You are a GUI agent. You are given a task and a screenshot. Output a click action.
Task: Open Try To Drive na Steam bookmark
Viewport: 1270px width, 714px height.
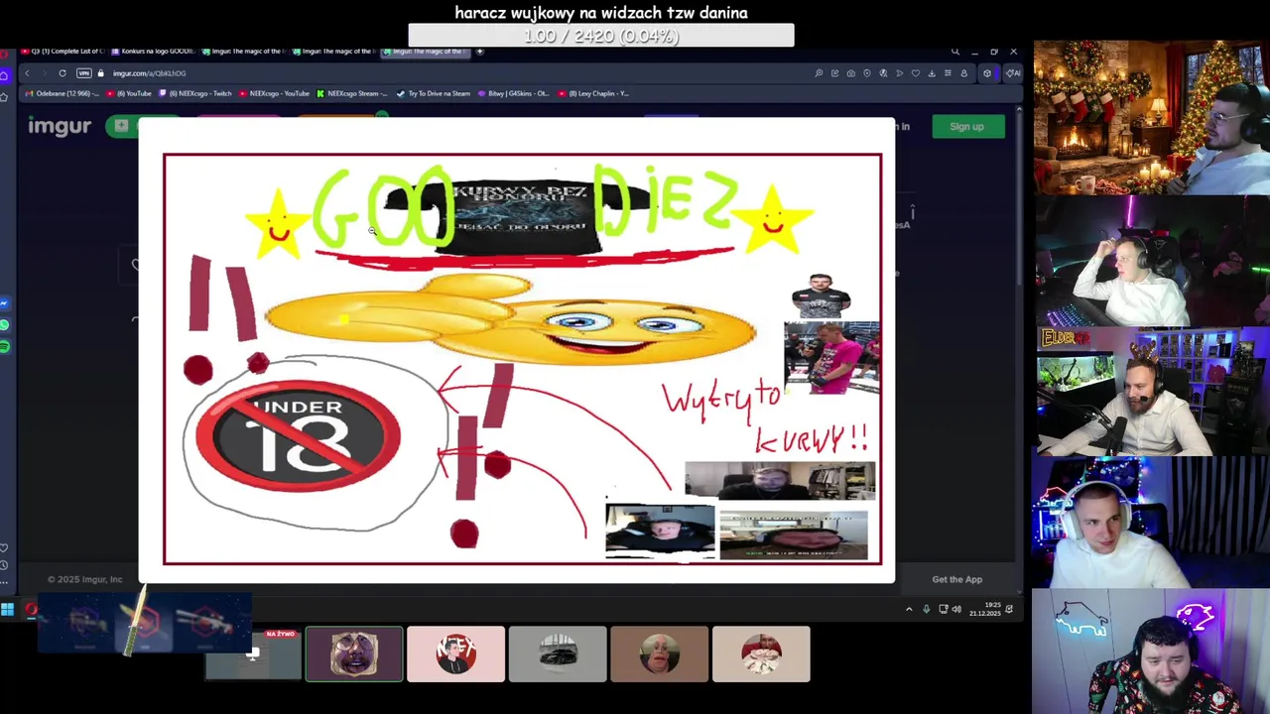click(x=433, y=94)
